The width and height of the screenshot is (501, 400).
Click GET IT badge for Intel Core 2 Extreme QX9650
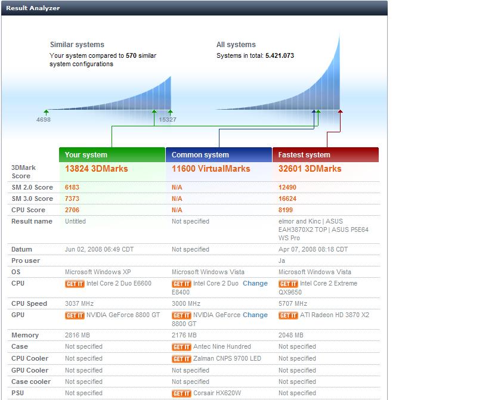click(288, 284)
